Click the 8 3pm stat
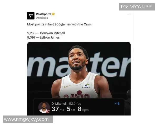 click(83, 109)
